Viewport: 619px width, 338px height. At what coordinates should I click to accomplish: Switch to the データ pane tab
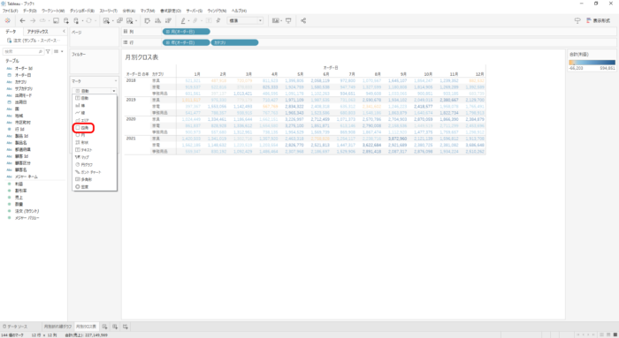(x=11, y=32)
